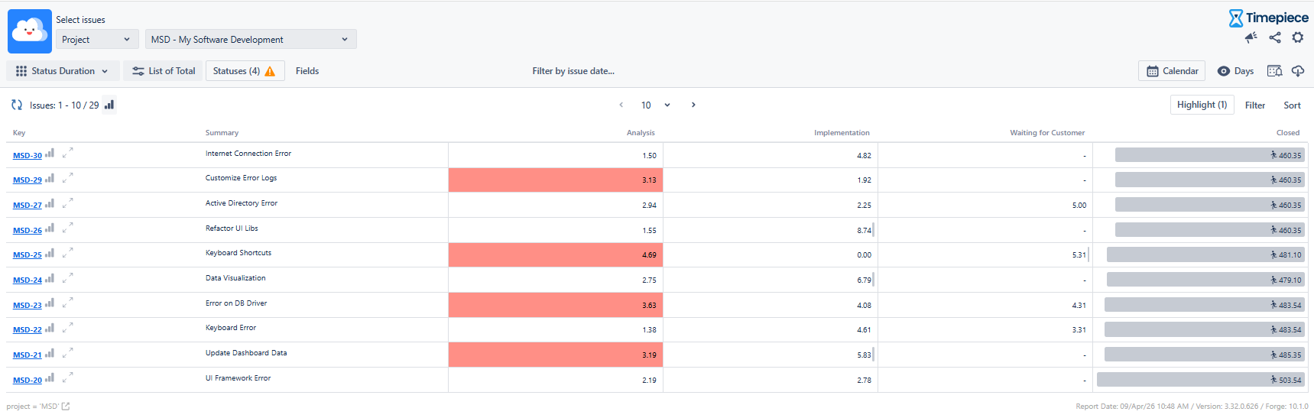Image resolution: width=1314 pixels, height=418 pixels.
Task: Click the megaphone announcements icon
Action: pos(1251,37)
